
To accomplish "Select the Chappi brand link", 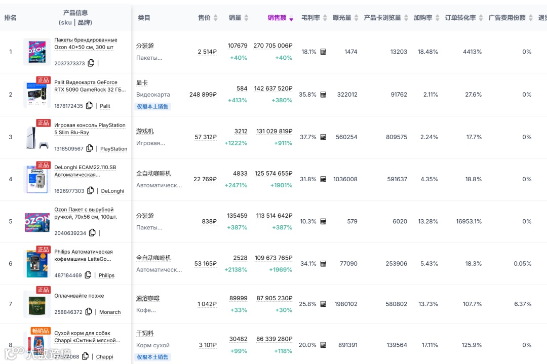I will coord(105,357).
